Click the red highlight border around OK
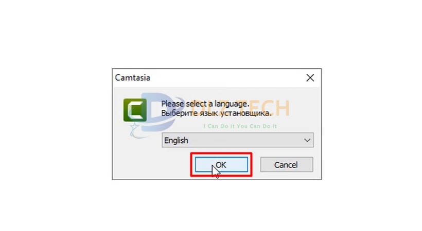 click(x=221, y=153)
